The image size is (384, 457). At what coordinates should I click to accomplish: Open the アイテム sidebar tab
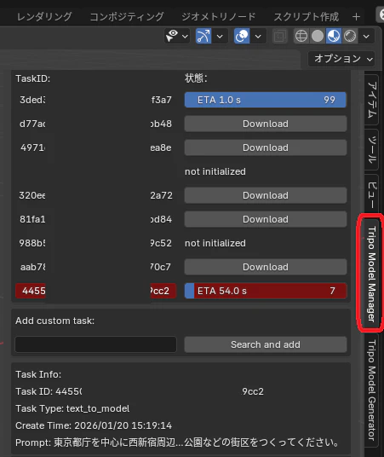point(372,100)
